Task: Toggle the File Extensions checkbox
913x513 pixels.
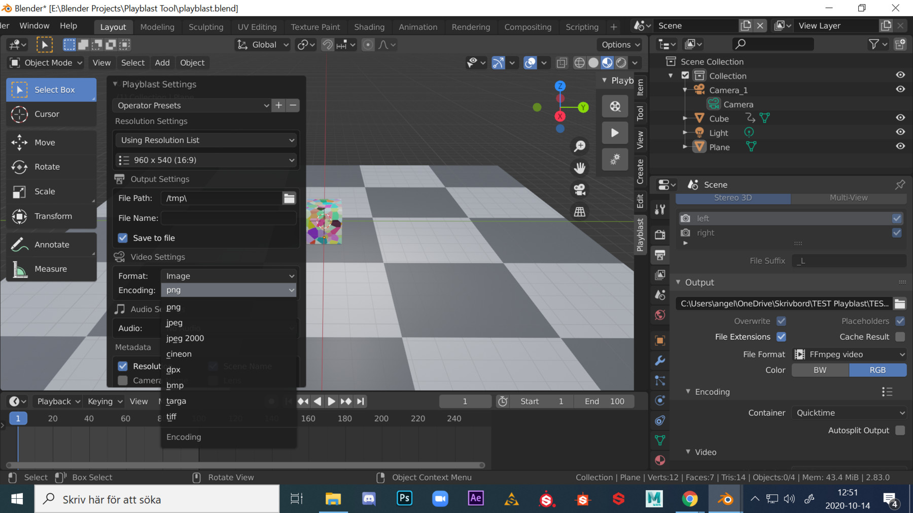Action: click(781, 337)
